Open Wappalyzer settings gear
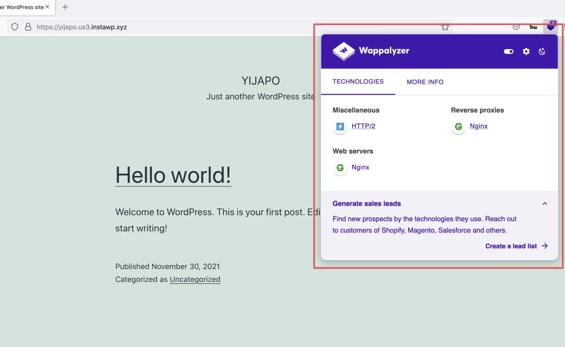 pyautogui.click(x=526, y=52)
